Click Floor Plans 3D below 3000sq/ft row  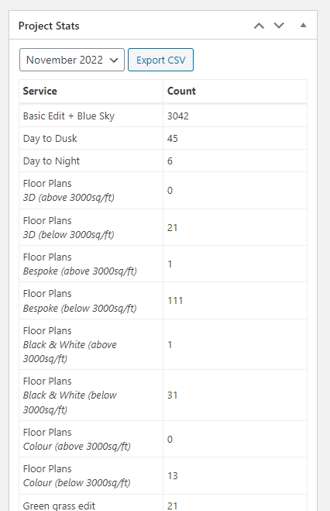163,227
